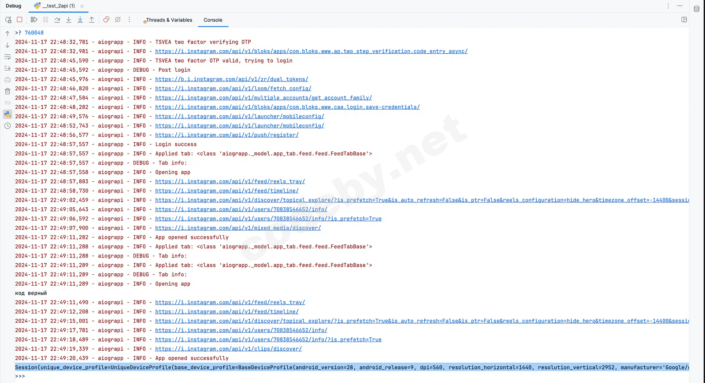Close the __test_2api (1) tab

pos(82,6)
